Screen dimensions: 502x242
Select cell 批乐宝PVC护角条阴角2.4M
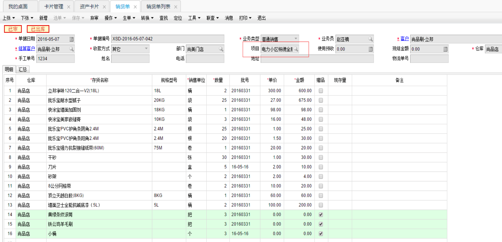pyautogui.click(x=99, y=129)
